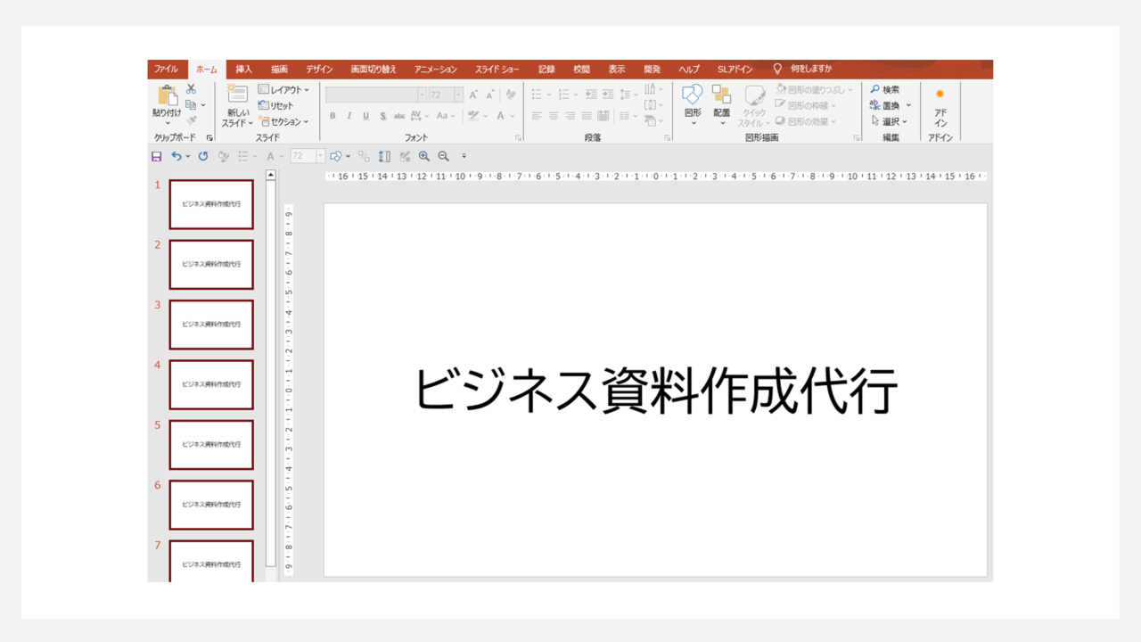The image size is (1141, 642).
Task: Toggle right text alignment
Action: pos(570,116)
